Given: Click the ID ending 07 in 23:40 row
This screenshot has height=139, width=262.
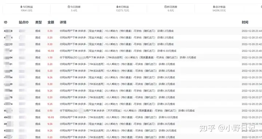Looking at the screenshot, I should point(8,51).
